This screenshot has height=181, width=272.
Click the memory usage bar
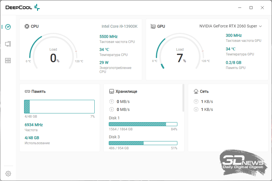click(59, 107)
